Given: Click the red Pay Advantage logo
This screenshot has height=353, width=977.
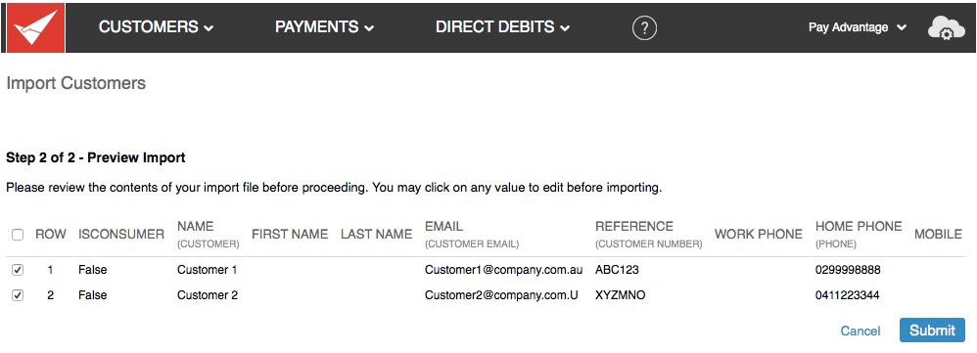Looking at the screenshot, I should coord(35,28).
